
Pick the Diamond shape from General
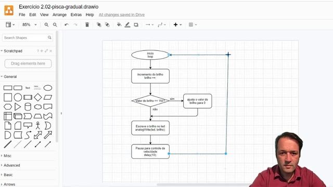38,97
